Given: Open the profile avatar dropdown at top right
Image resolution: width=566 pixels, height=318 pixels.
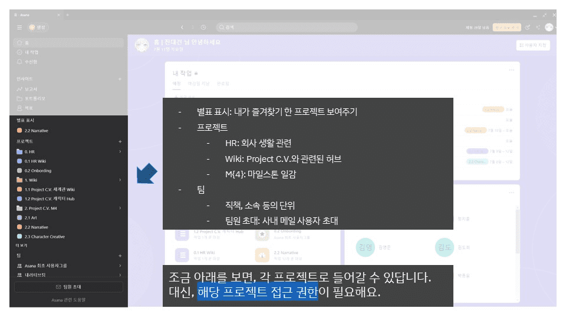Looking at the screenshot, I should click(549, 27).
